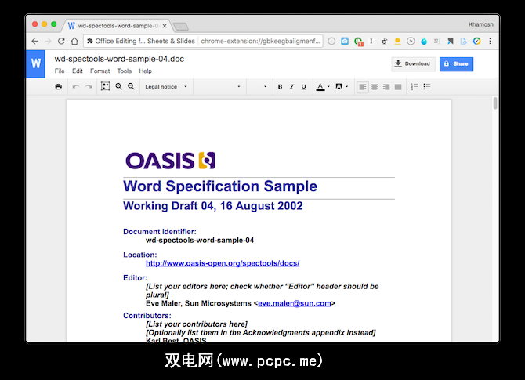Click the 'Contributors:' label
The height and width of the screenshot is (380, 525).
click(x=147, y=316)
